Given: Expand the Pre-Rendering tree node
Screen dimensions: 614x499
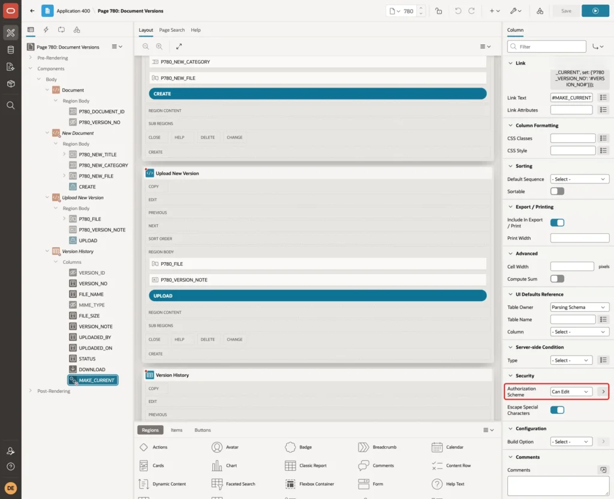Looking at the screenshot, I should [31, 58].
